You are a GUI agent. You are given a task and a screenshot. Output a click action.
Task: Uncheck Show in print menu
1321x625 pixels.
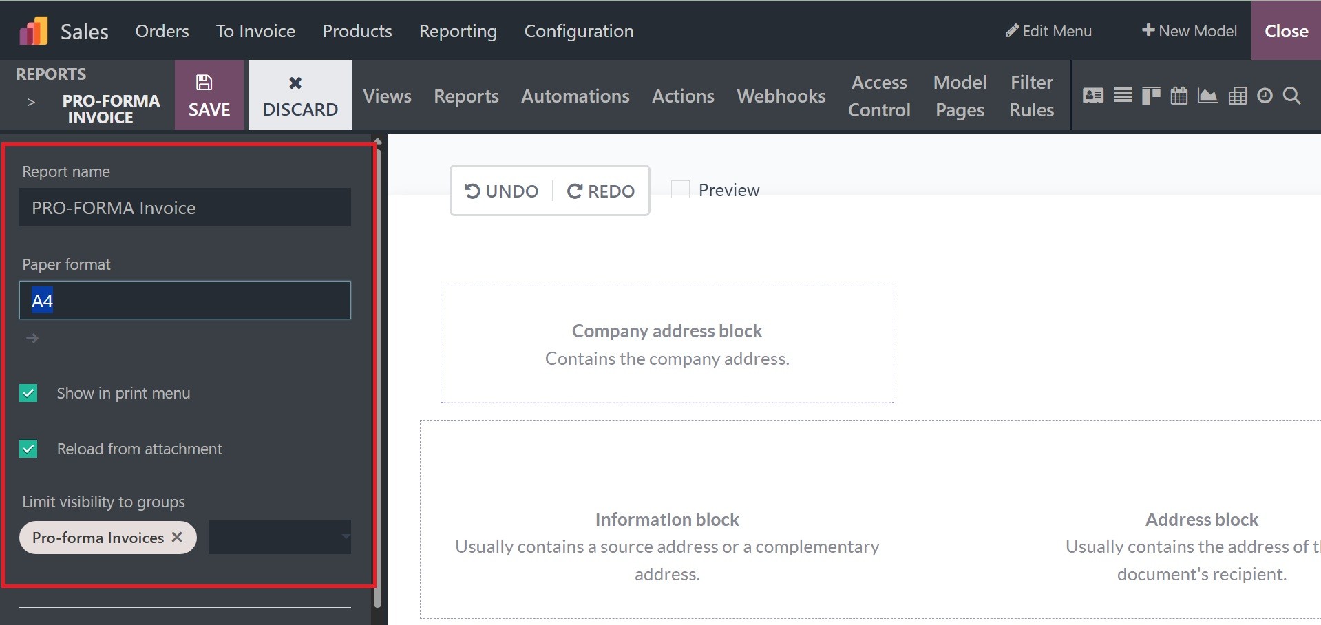click(28, 393)
